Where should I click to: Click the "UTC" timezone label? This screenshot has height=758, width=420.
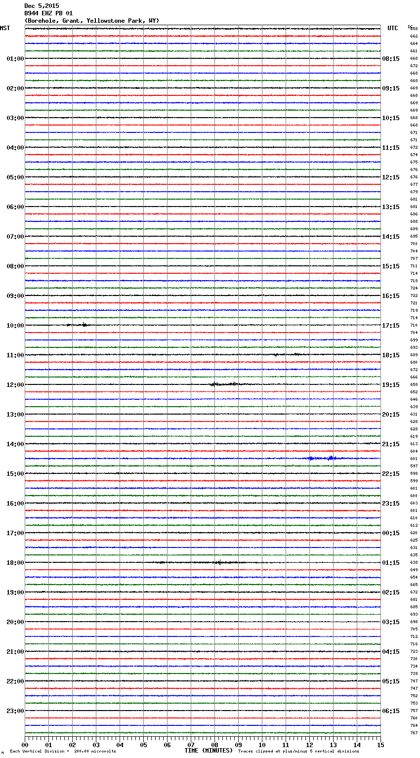point(392,28)
